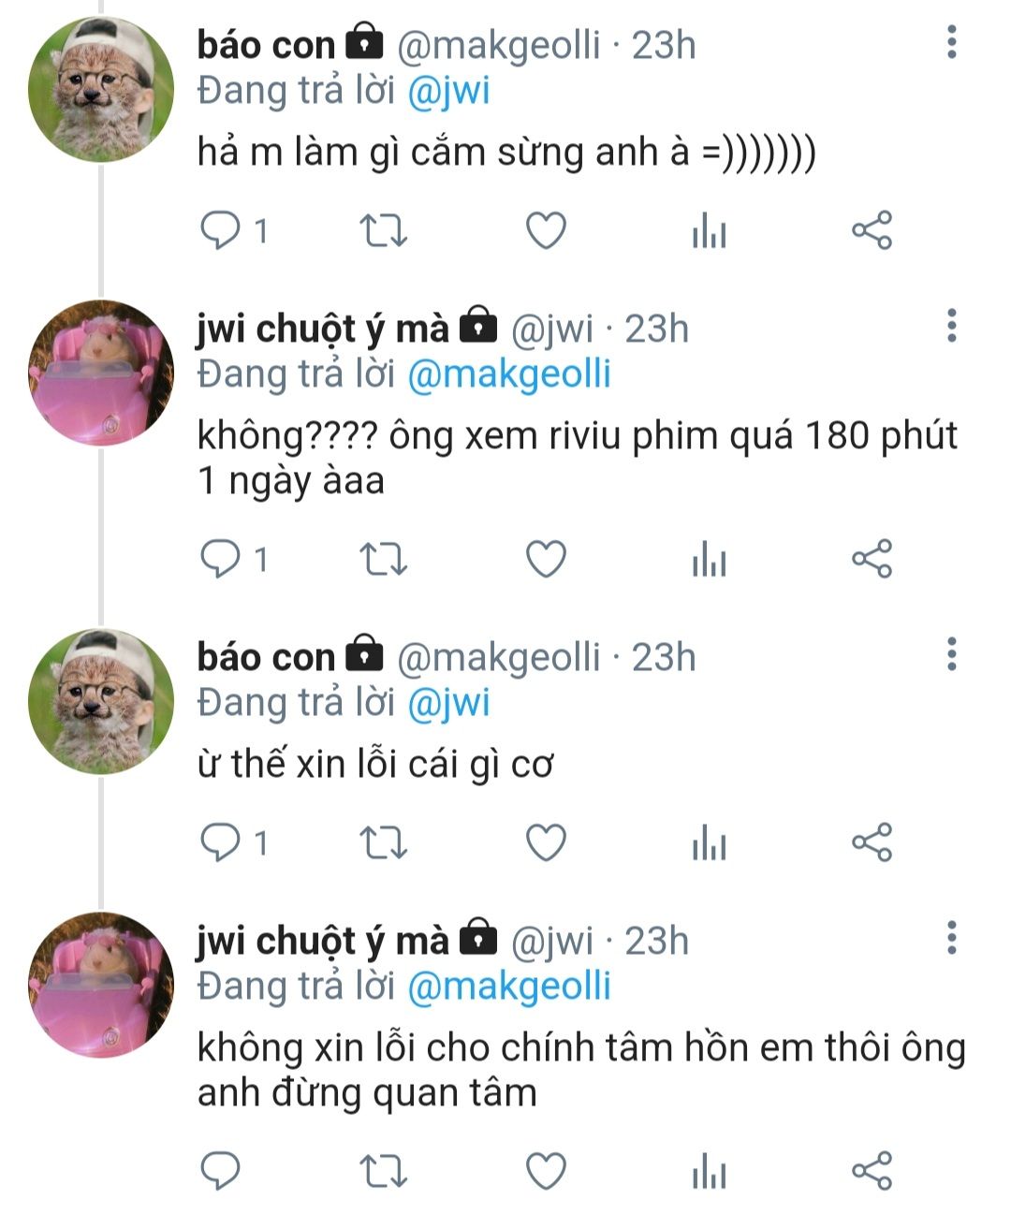1011x1214 pixels.
Task: Open 'jwi chuột ý mà' name in the second tweet
Action: 323,329
